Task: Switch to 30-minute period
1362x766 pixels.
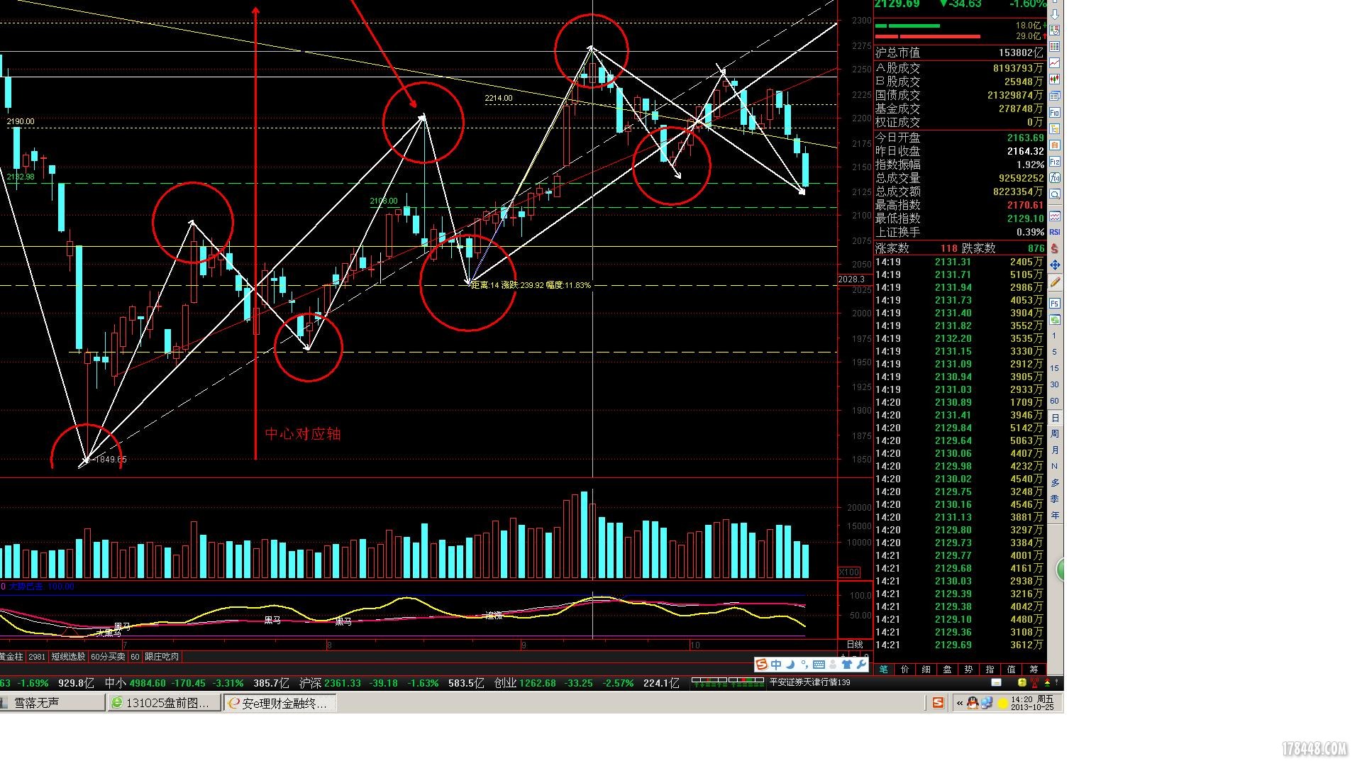Action: click(1054, 384)
